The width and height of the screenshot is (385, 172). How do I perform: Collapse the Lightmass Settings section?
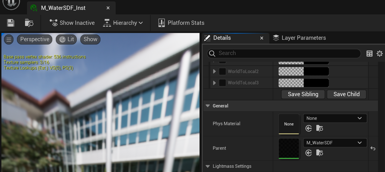coord(208,166)
